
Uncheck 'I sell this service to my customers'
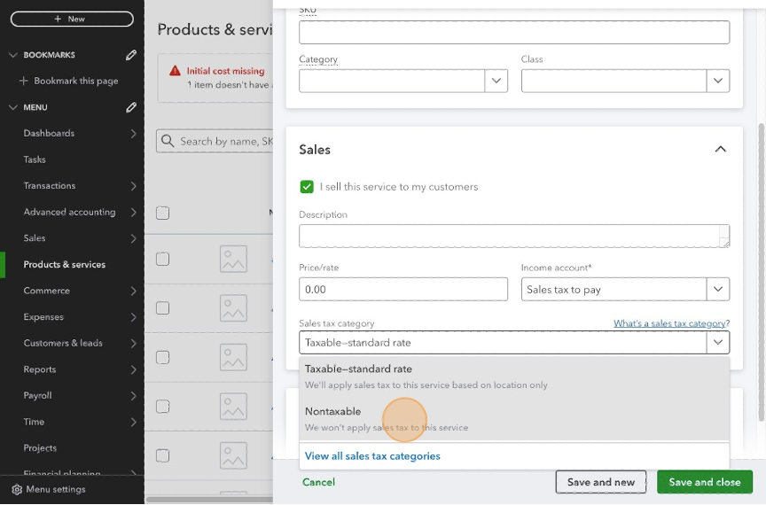click(x=307, y=187)
